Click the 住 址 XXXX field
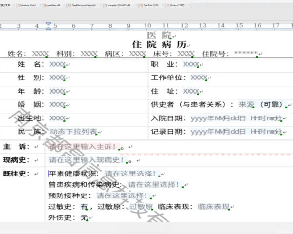Image resolution: width=293 pixels, height=234 pixels. tap(191, 91)
